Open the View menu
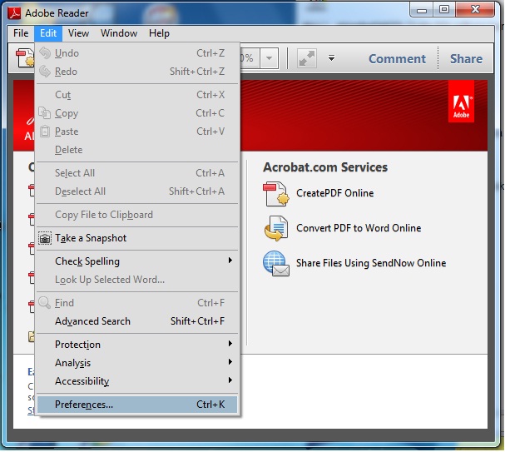This screenshot has width=505, height=452. [x=78, y=33]
